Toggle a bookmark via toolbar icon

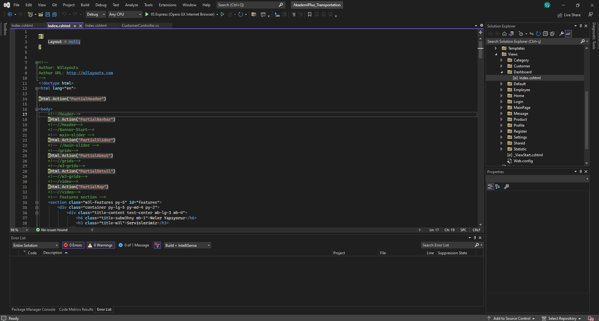coord(309,14)
